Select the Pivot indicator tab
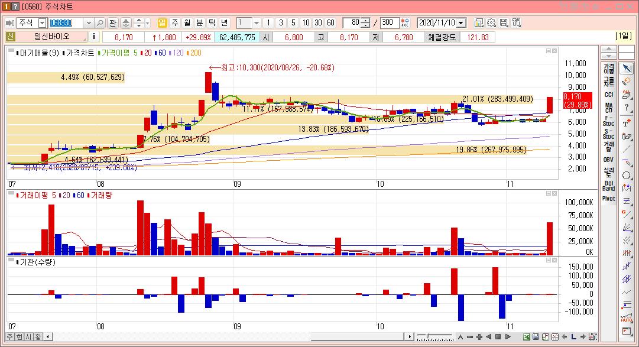Screen dimensions: 639x347 (608, 199)
